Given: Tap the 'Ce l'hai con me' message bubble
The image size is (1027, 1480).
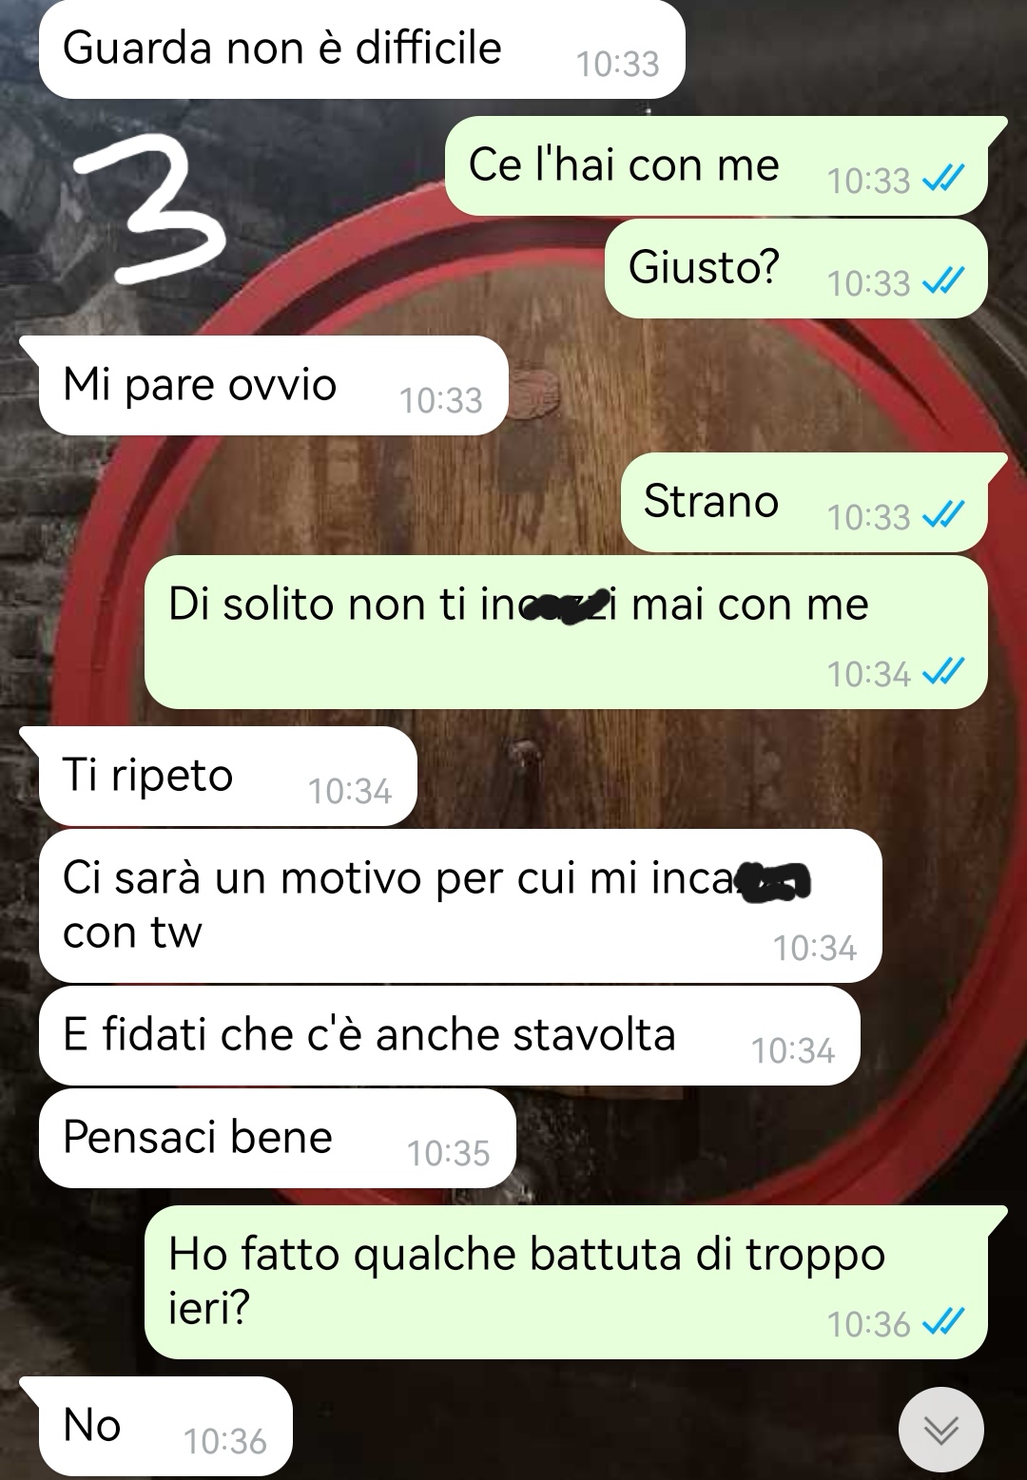Looking at the screenshot, I should [716, 166].
